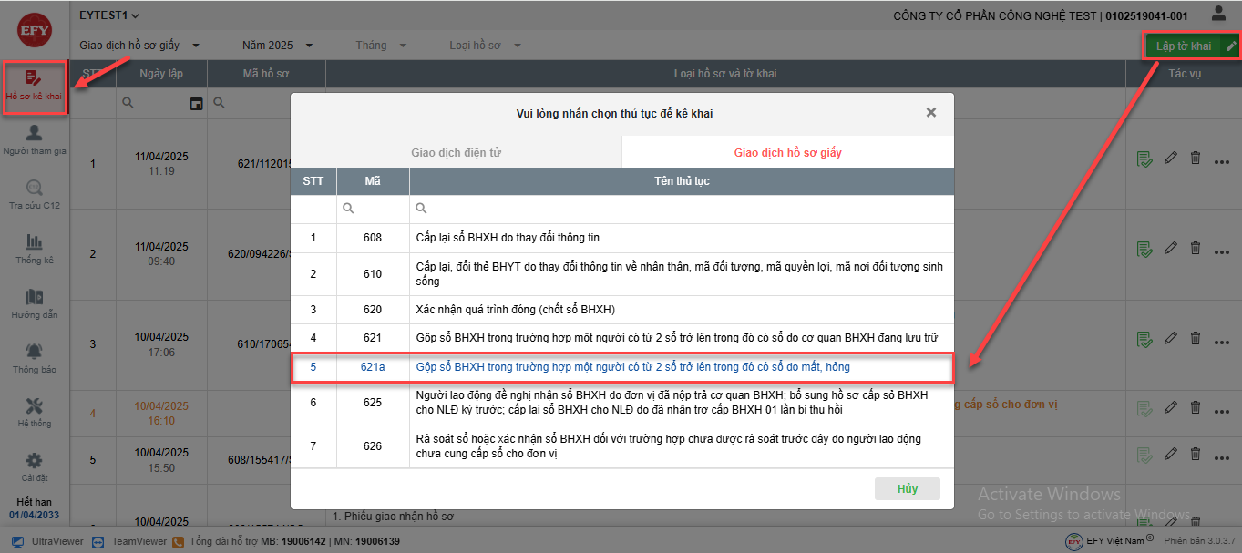Open Hệ thống system tools

[x=35, y=413]
